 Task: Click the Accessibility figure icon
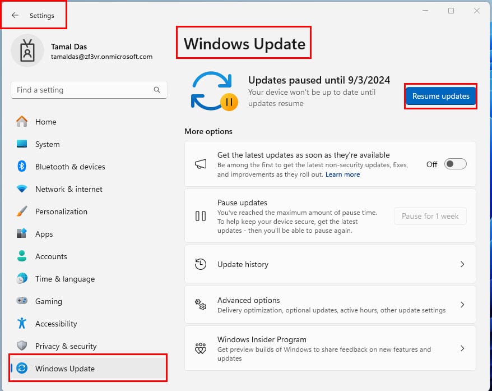pyautogui.click(x=22, y=323)
